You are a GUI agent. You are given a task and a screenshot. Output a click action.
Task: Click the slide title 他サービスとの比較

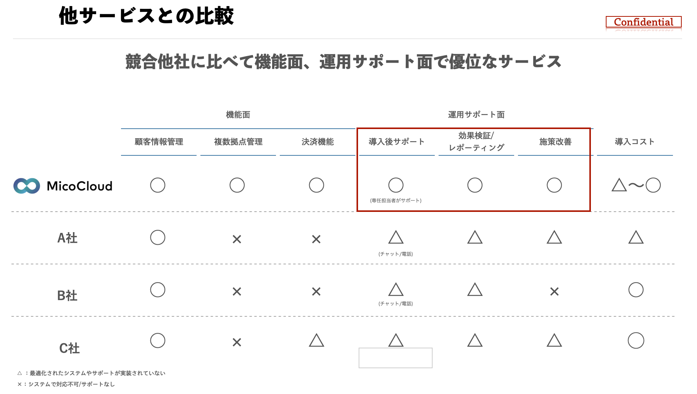click(x=146, y=16)
